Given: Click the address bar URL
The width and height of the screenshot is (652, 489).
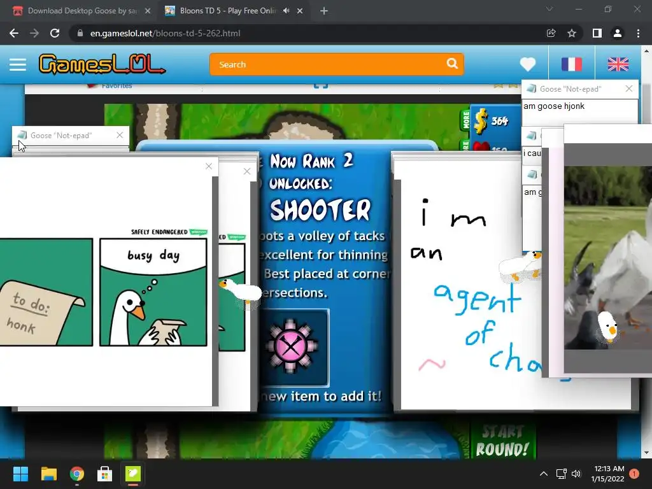Looking at the screenshot, I should (165, 33).
